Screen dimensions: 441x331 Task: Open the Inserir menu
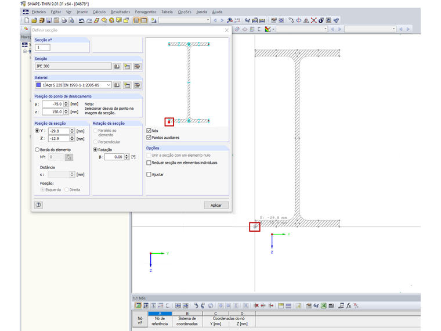point(82,12)
